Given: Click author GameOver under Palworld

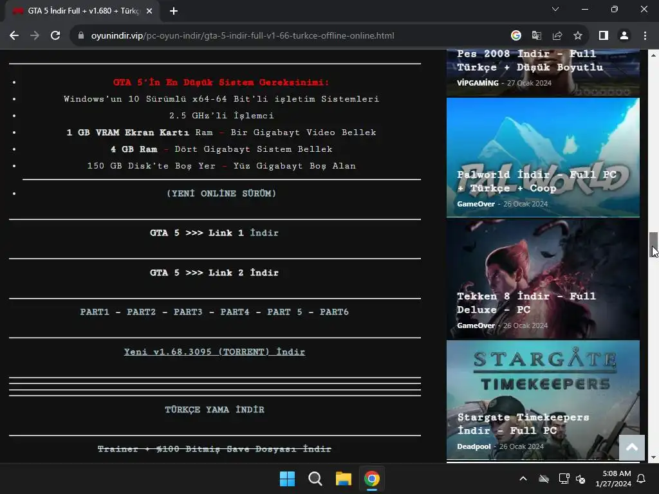Looking at the screenshot, I should point(476,204).
